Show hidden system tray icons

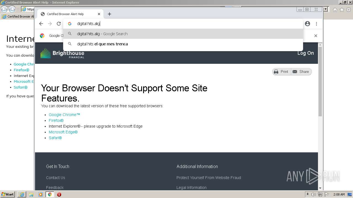pyautogui.click(x=307, y=194)
